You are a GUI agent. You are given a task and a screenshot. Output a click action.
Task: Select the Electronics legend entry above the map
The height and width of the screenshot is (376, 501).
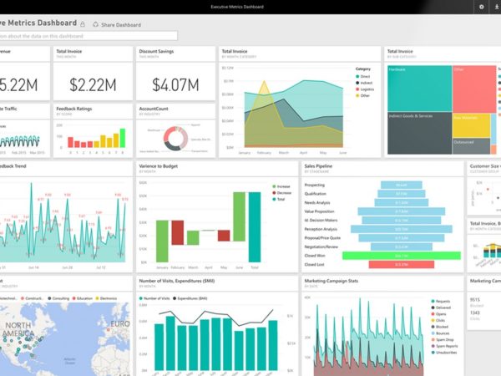coord(106,298)
